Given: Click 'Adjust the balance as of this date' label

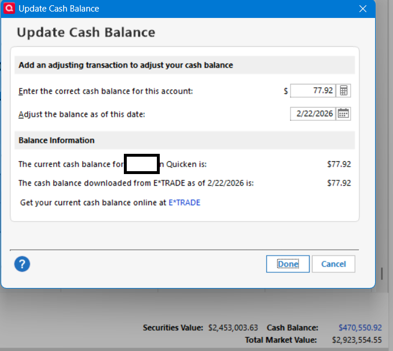Looking at the screenshot, I should [82, 114].
